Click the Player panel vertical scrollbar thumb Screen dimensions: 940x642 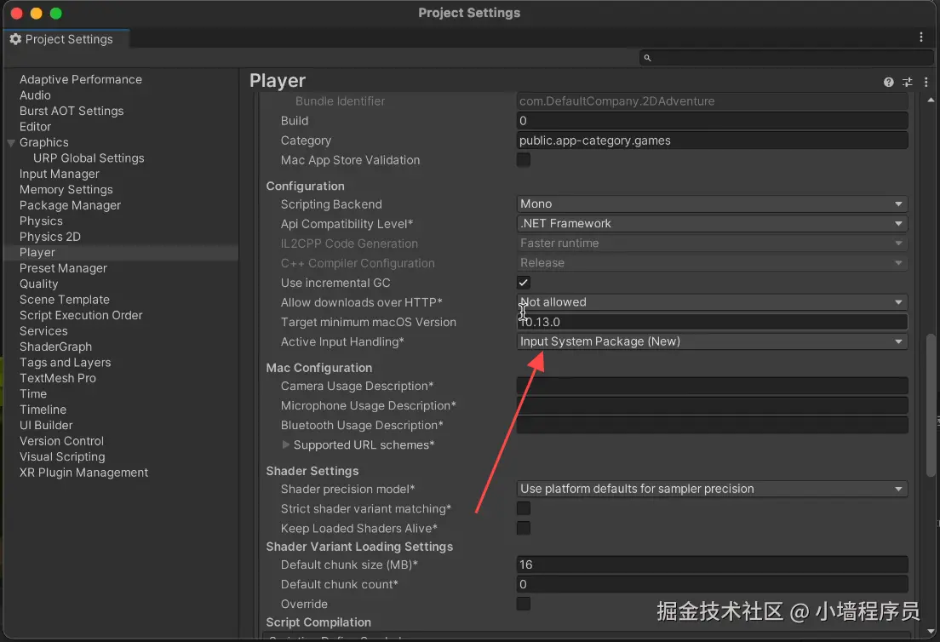931,406
